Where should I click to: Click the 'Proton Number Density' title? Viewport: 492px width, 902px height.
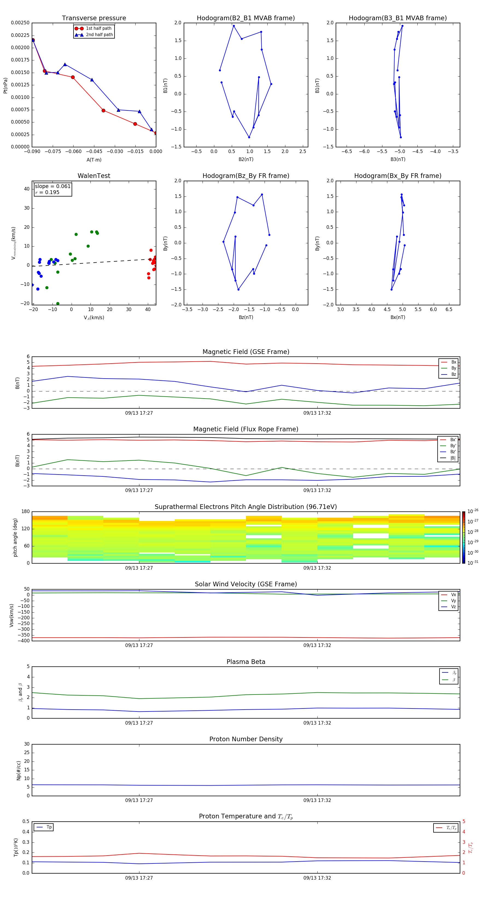click(245, 739)
